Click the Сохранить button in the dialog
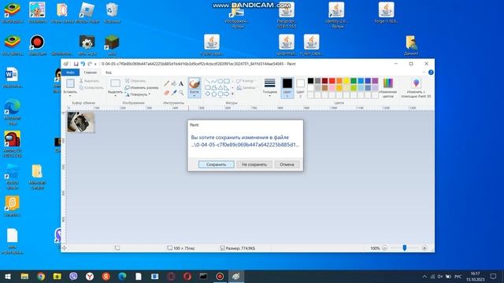Screen dimensions: 504x283 pos(217,164)
